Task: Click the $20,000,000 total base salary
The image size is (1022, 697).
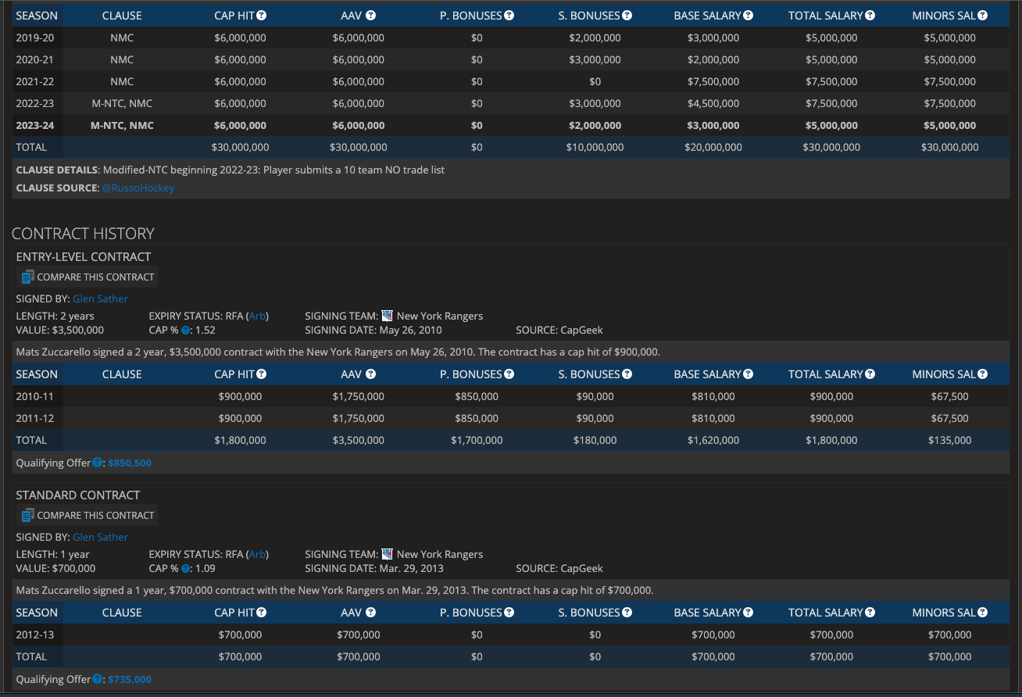Action: click(713, 147)
